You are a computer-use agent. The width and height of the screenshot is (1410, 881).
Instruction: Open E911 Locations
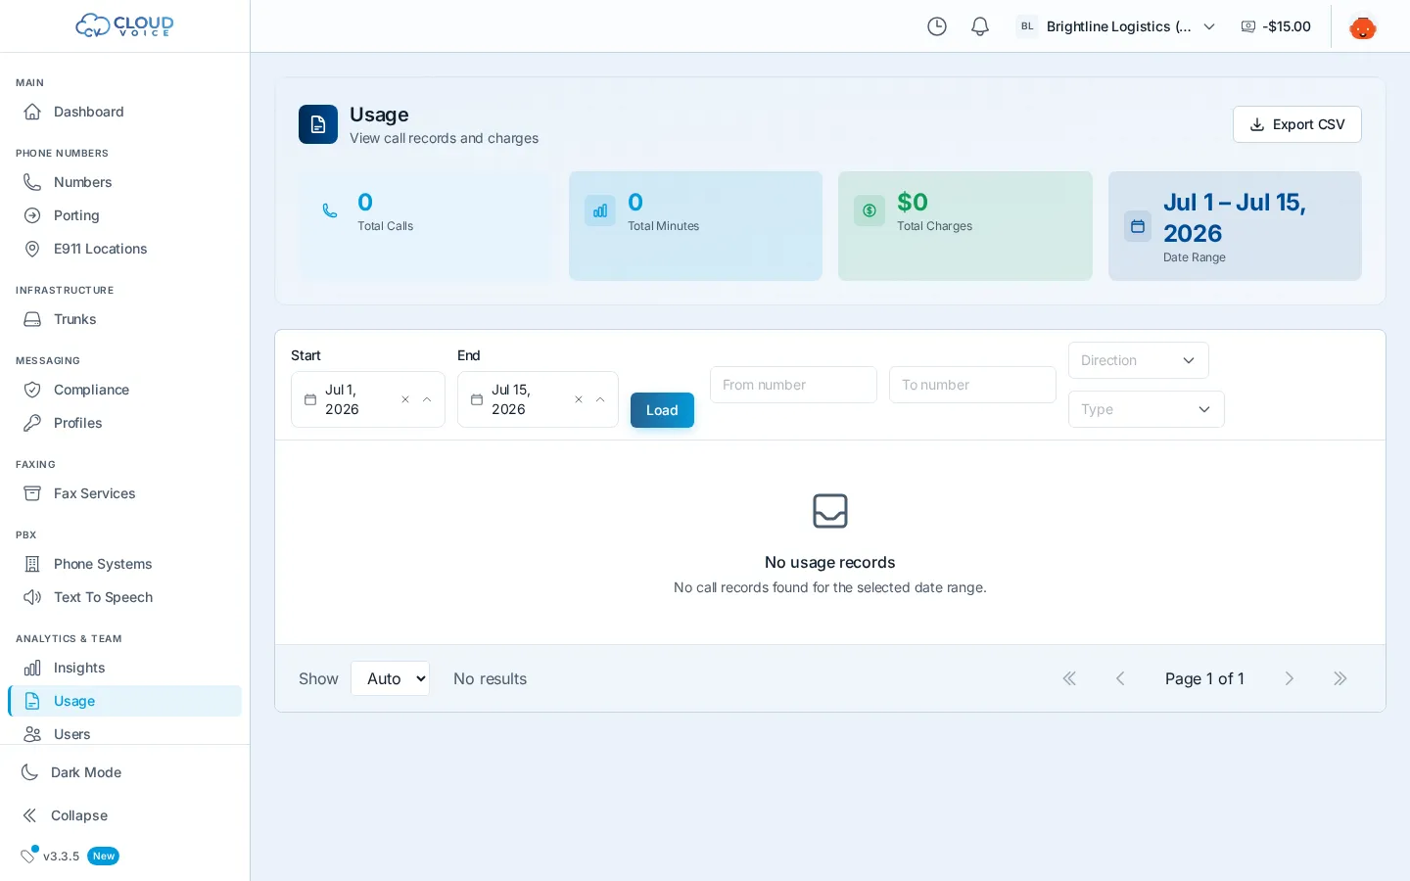124,249
